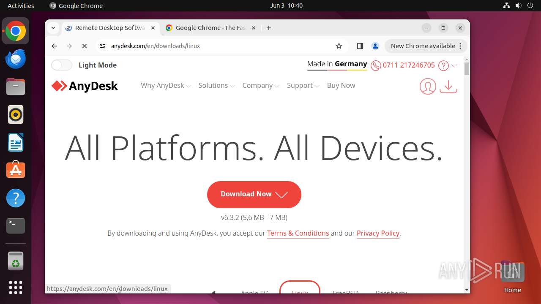Open clock and calendar Jun 3 10:40

287,5
